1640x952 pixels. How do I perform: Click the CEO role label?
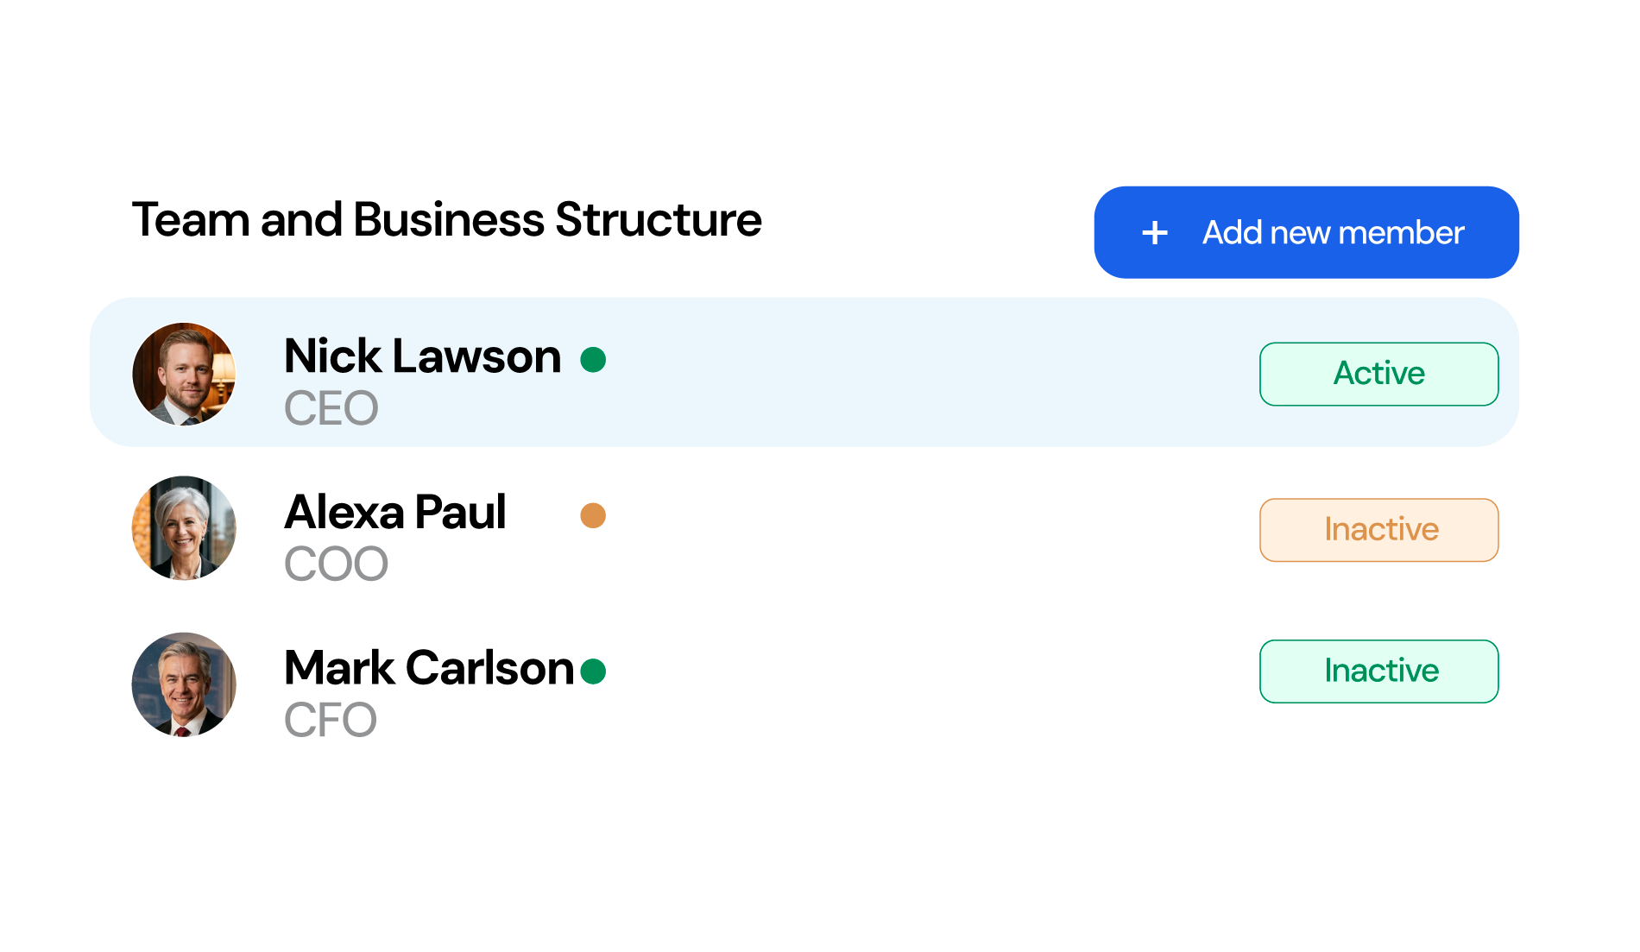tap(331, 408)
